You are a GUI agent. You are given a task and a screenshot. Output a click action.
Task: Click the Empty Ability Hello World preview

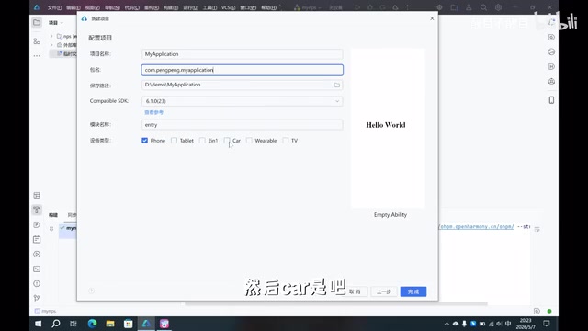388,128
